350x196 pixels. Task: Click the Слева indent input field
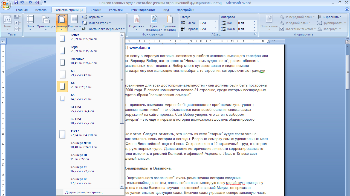pos(206,23)
